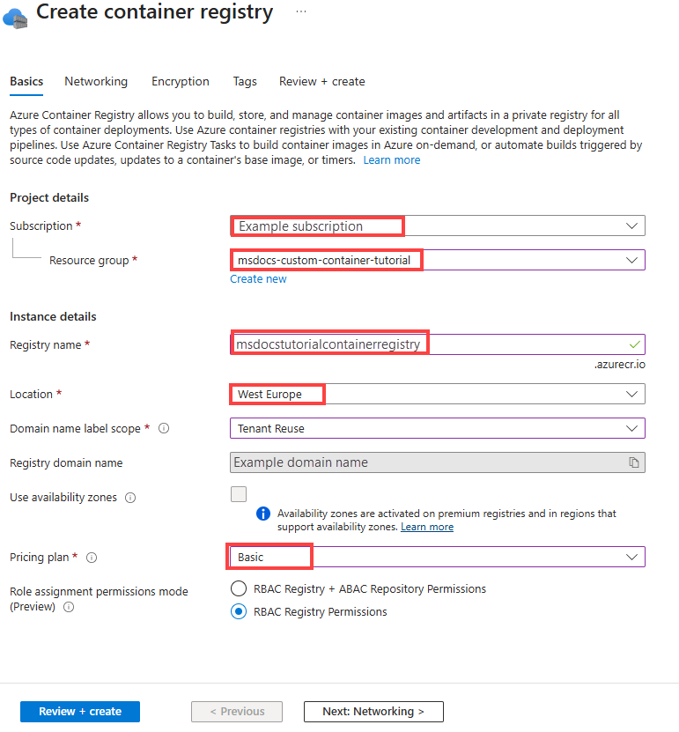Click the Next: Networking button
679x732 pixels.
(373, 712)
